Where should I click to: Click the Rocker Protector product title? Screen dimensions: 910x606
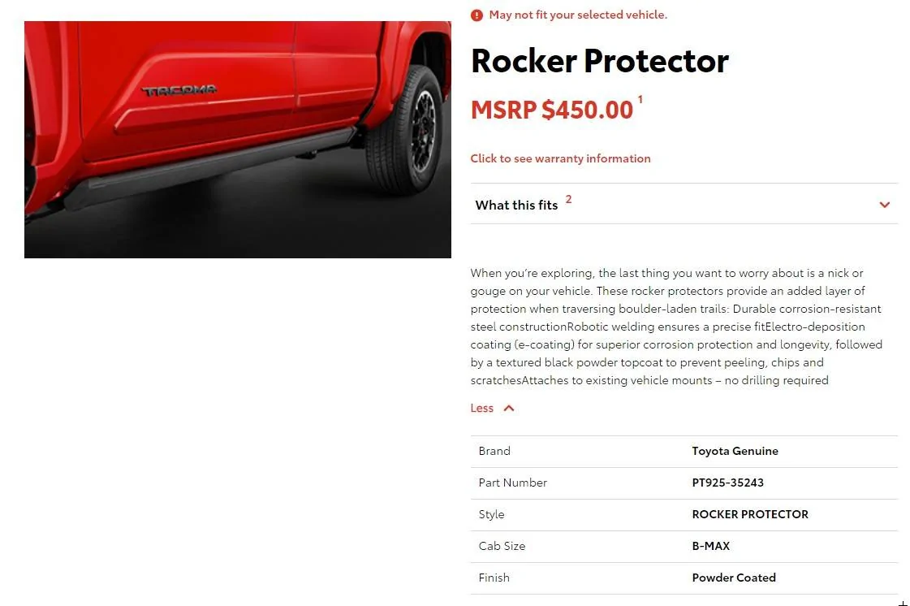point(599,61)
